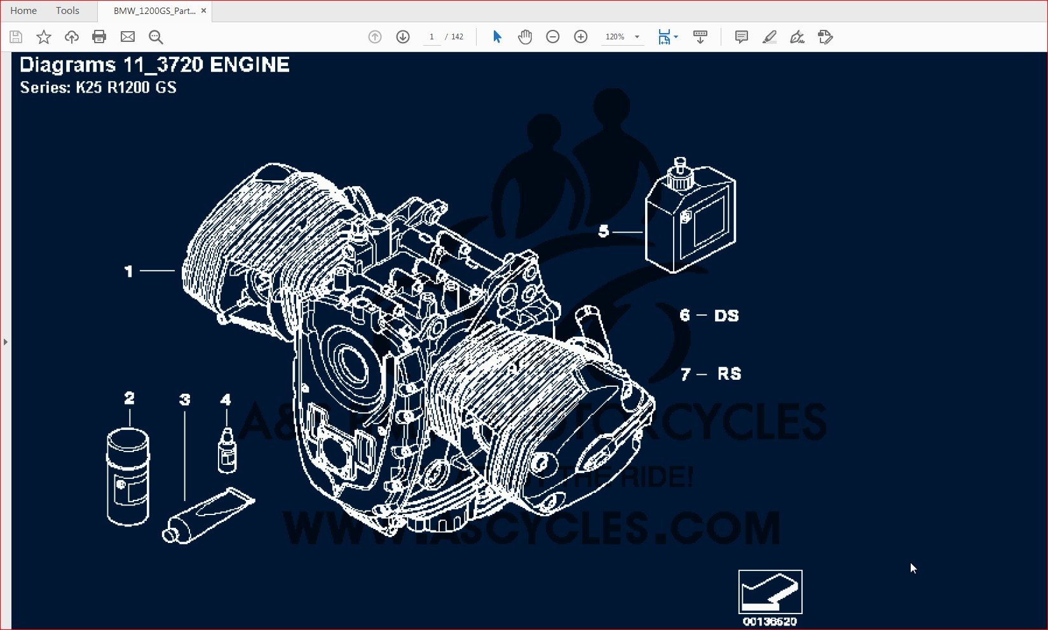Close the BMW_1200GS_Part document tab

point(203,11)
